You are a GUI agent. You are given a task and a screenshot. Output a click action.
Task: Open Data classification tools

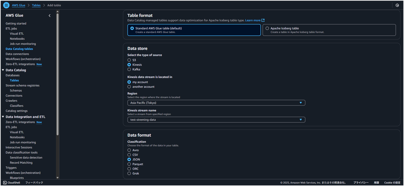[x=22, y=153]
